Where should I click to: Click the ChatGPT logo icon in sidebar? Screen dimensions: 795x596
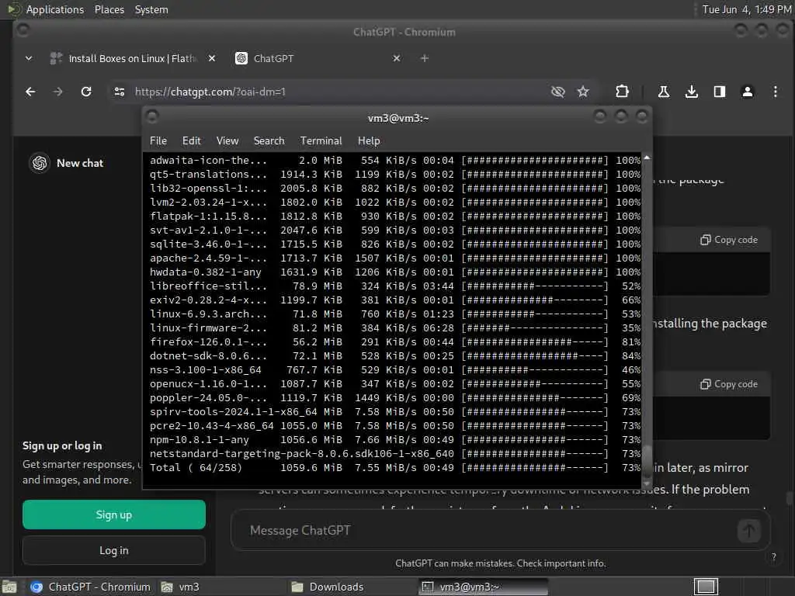click(40, 163)
